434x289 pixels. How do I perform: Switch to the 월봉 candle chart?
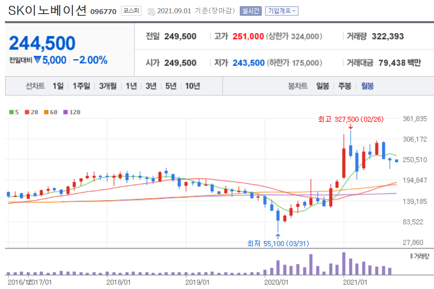367,86
